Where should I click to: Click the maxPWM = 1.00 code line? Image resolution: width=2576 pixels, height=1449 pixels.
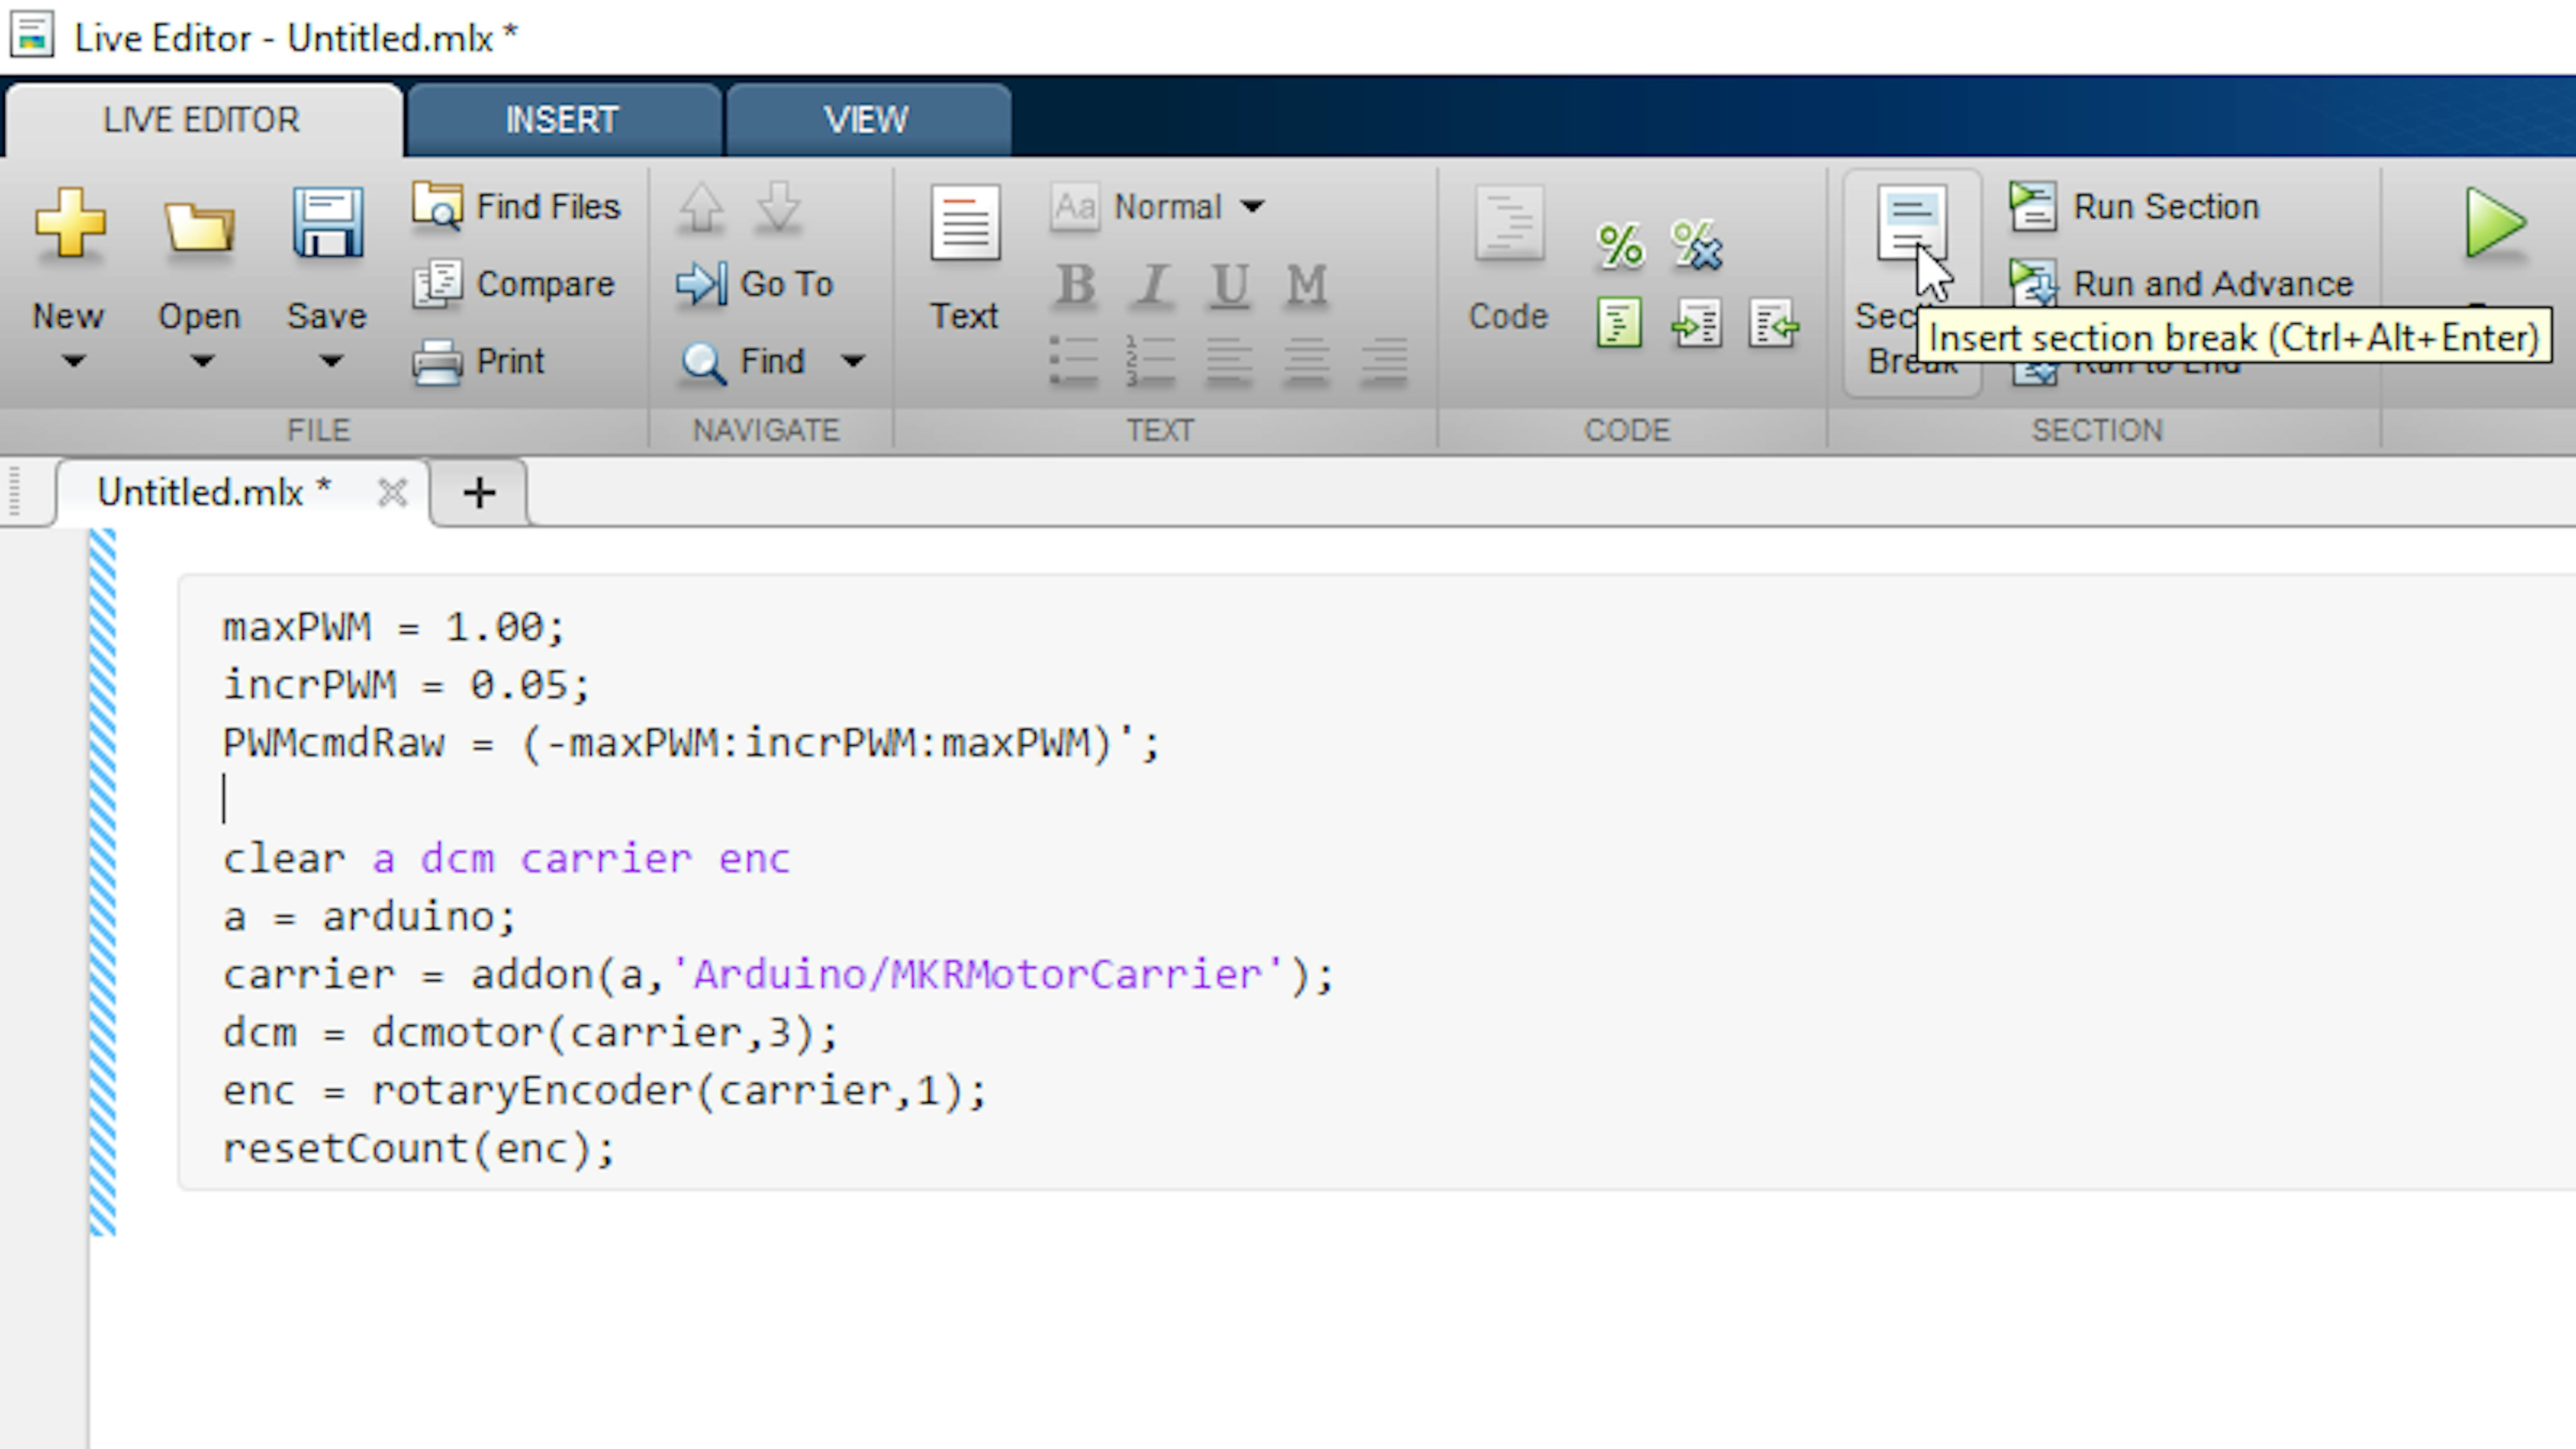pyautogui.click(x=394, y=628)
